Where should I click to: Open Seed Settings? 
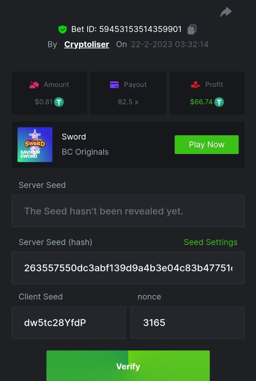coord(211,242)
